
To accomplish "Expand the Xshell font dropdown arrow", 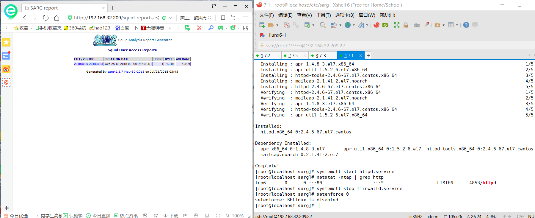I will coord(367,25).
